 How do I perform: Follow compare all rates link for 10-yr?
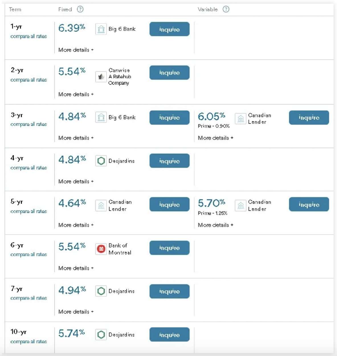coord(28,341)
